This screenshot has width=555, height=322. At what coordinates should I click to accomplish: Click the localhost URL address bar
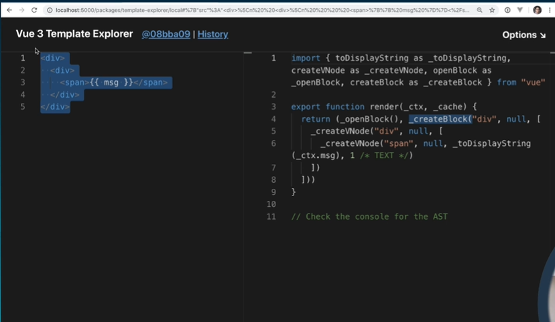click(x=262, y=10)
